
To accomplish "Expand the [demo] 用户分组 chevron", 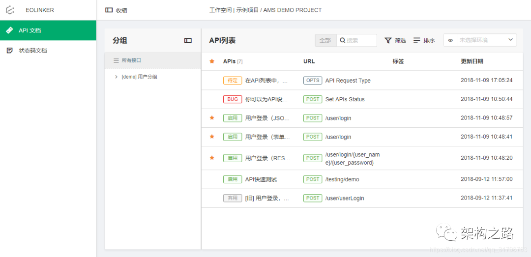I will (117, 77).
